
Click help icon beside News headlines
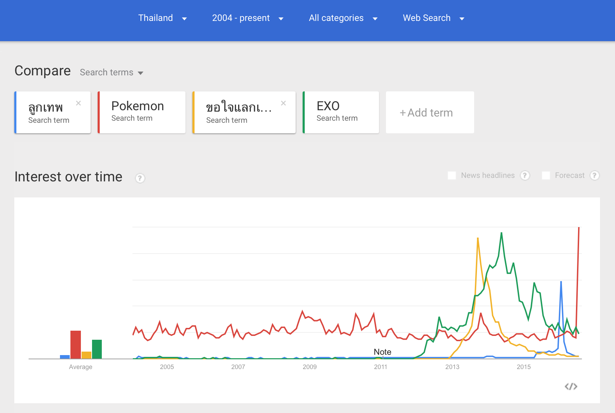pos(525,175)
